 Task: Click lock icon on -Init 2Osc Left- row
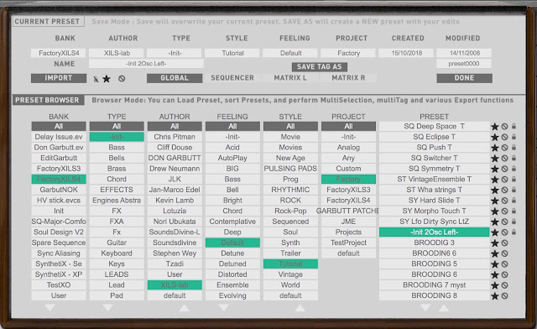pyautogui.click(x=514, y=232)
